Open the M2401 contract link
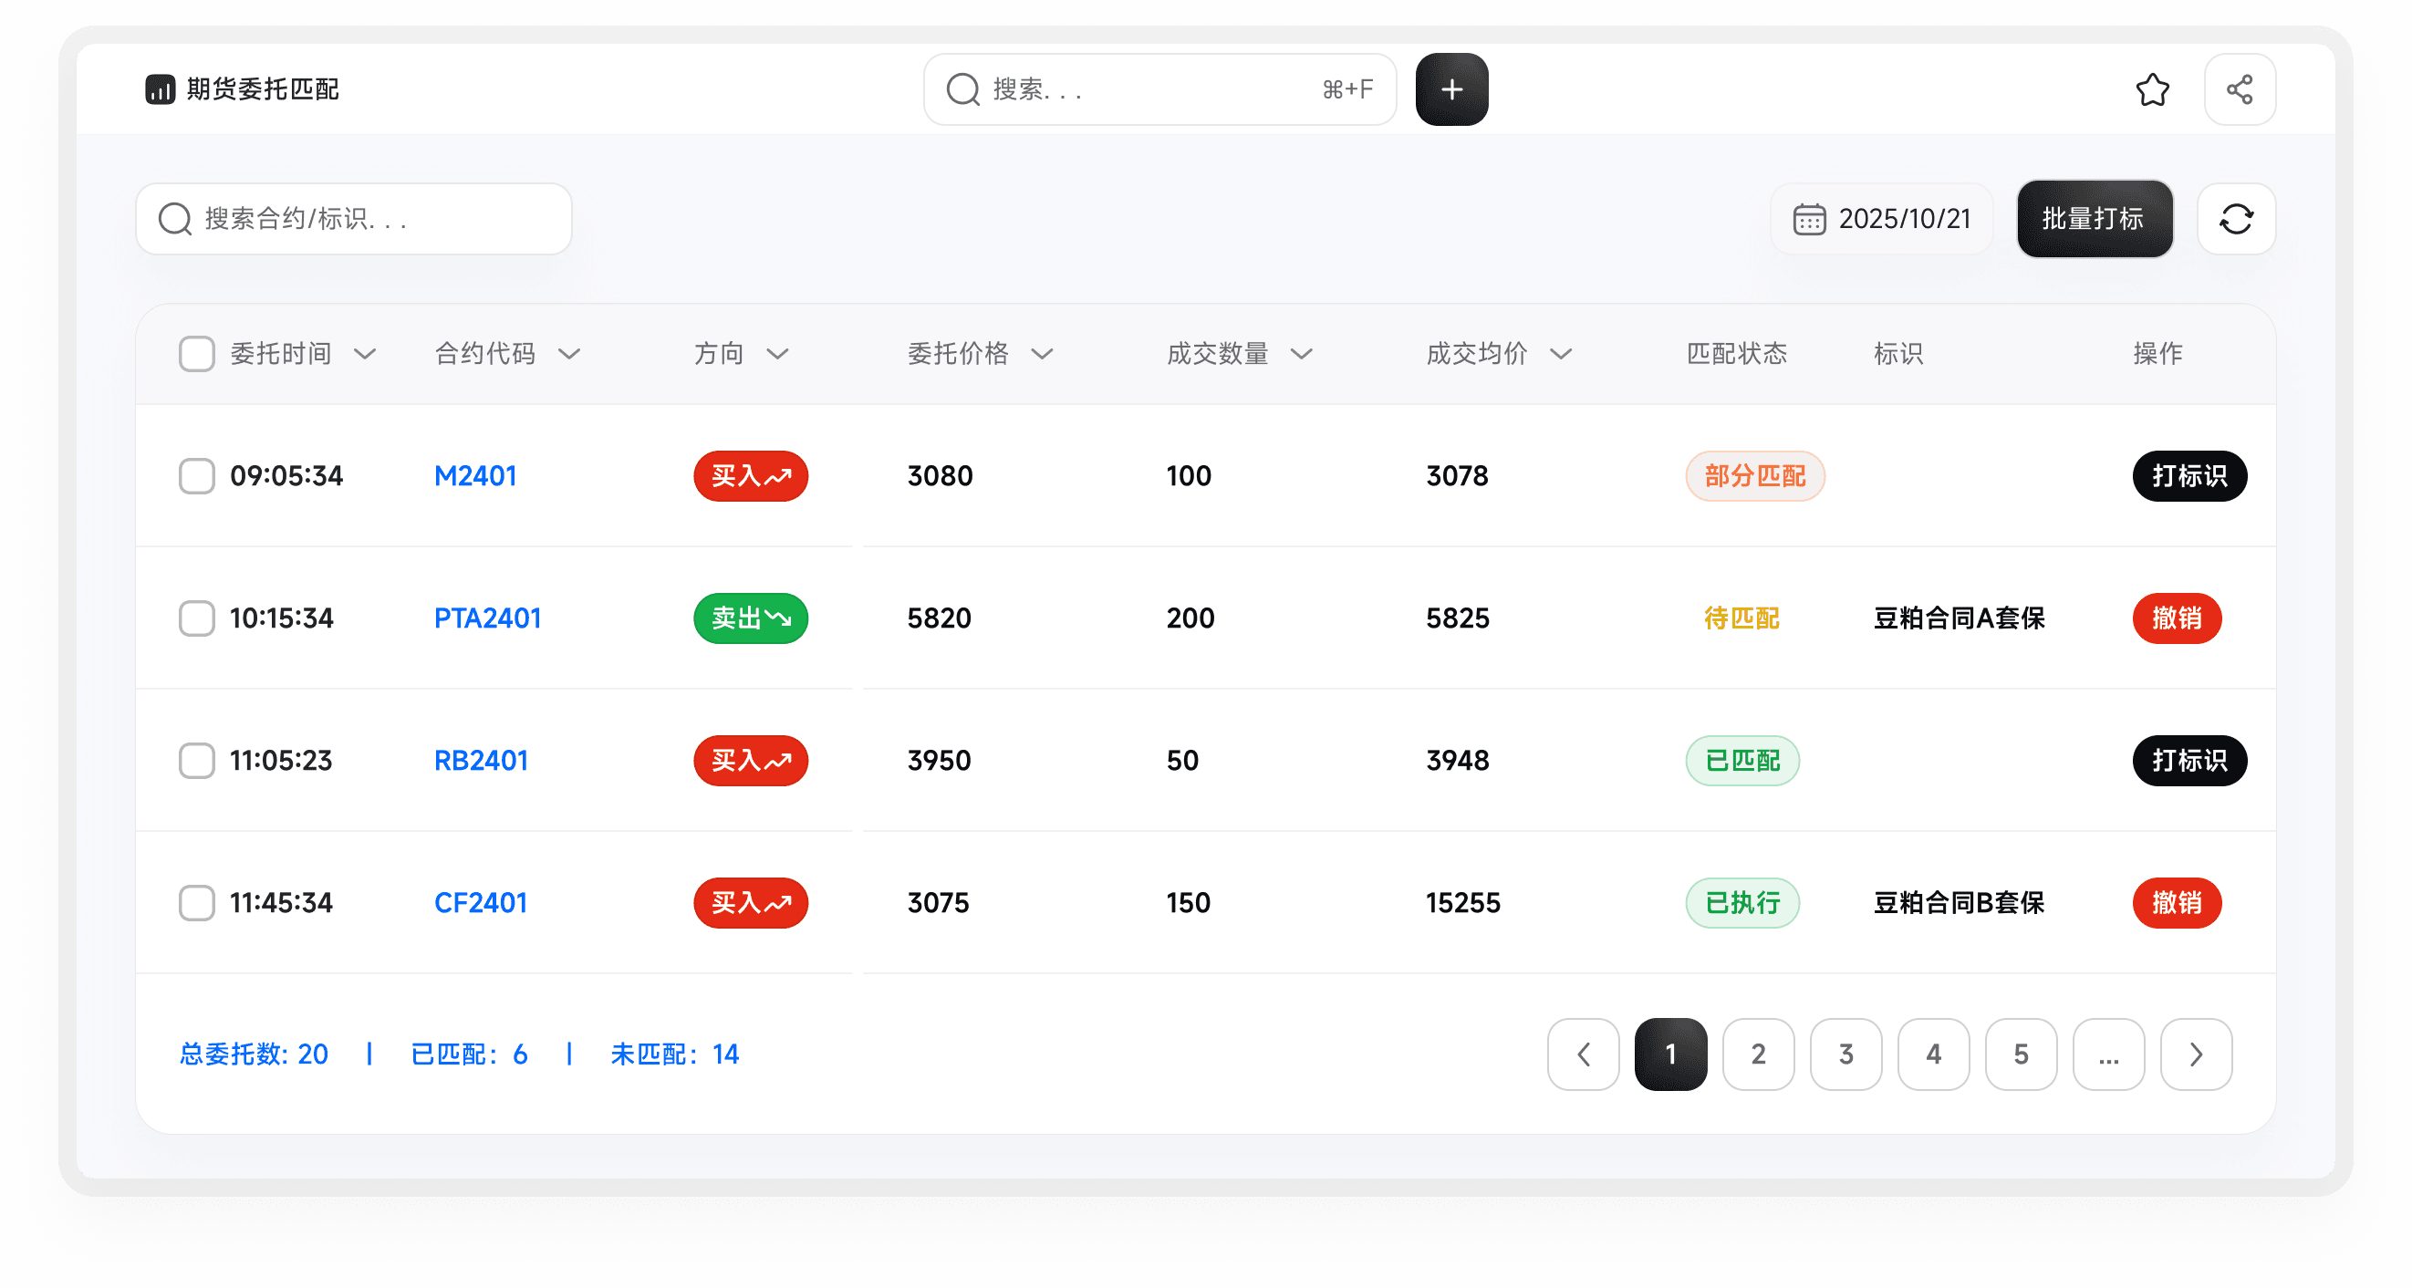 474,475
